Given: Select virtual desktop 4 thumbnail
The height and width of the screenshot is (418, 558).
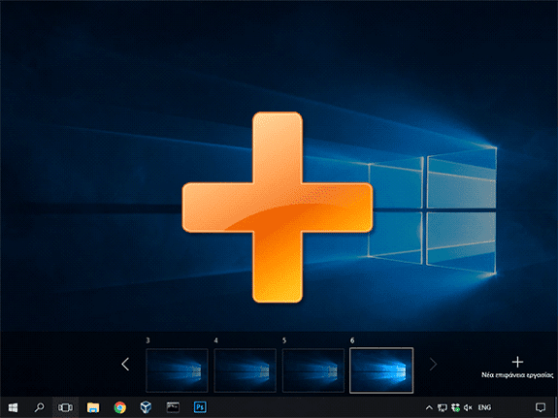Looking at the screenshot, I should pos(246,370).
